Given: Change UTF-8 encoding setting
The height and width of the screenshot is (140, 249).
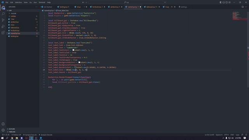Looking at the screenshot, I should (226, 135).
